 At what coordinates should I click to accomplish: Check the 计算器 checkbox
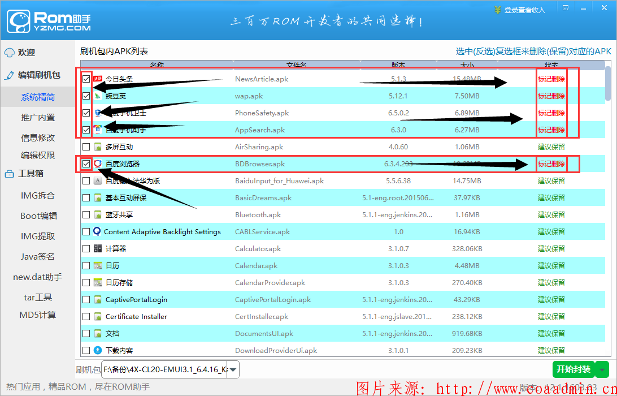(86, 248)
